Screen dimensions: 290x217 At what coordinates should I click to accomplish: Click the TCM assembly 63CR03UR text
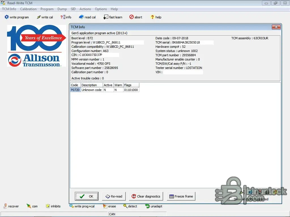250,38
